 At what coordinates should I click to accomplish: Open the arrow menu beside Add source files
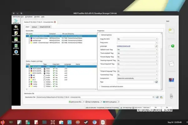point(84,102)
